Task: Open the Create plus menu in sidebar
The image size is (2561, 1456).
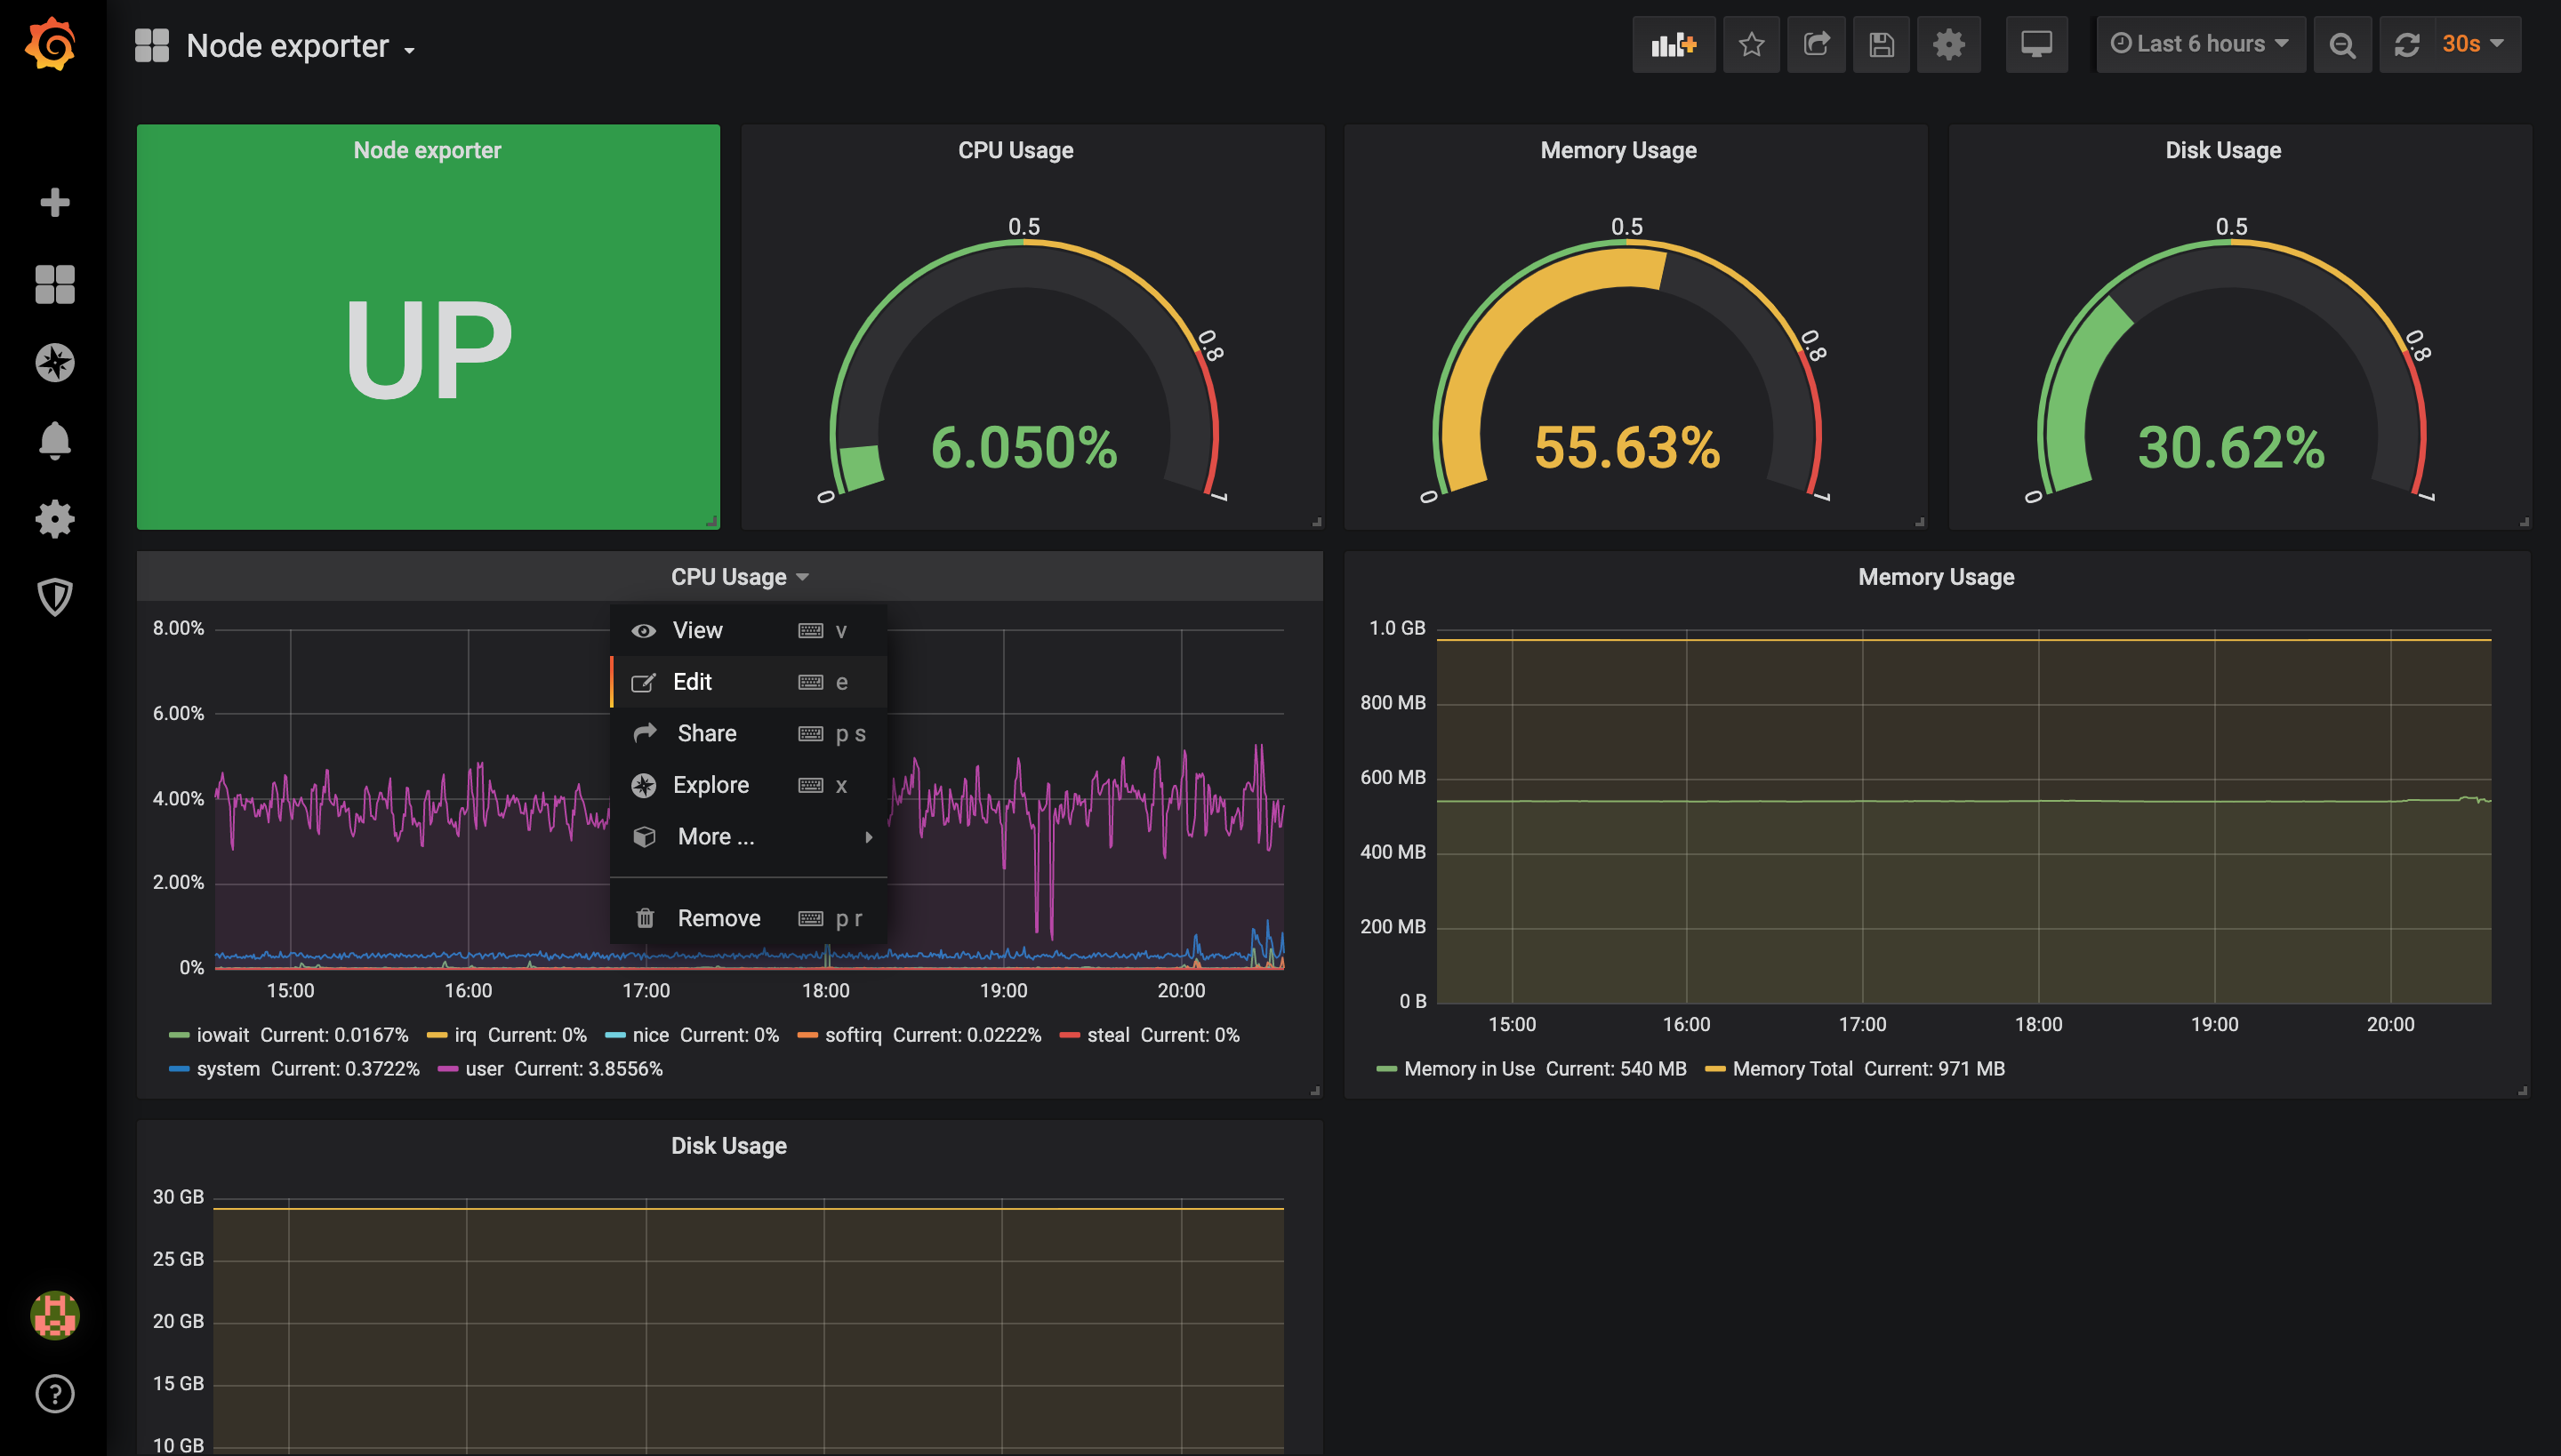Action: pyautogui.click(x=54, y=202)
